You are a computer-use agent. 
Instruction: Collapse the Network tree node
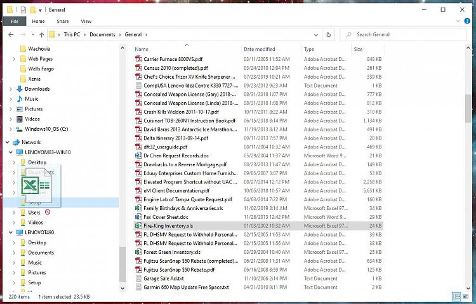(6, 142)
